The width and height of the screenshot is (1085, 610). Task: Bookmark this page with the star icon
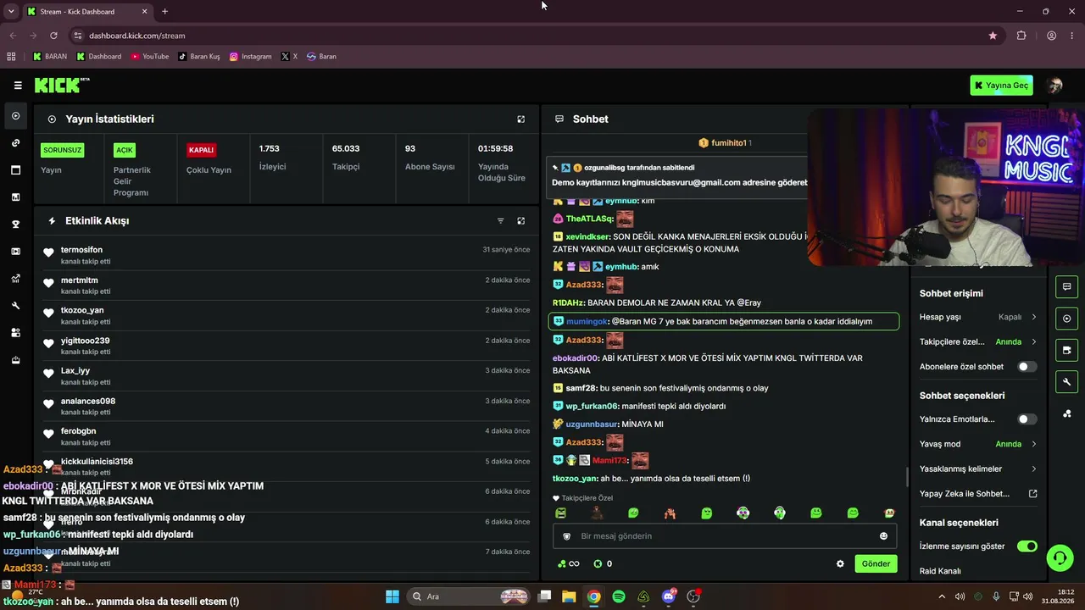pos(993,36)
